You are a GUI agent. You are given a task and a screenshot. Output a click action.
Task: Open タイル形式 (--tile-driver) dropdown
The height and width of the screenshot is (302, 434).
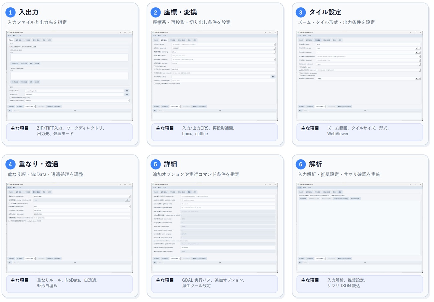(368, 60)
